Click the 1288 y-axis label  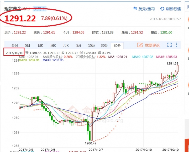(15, 73)
